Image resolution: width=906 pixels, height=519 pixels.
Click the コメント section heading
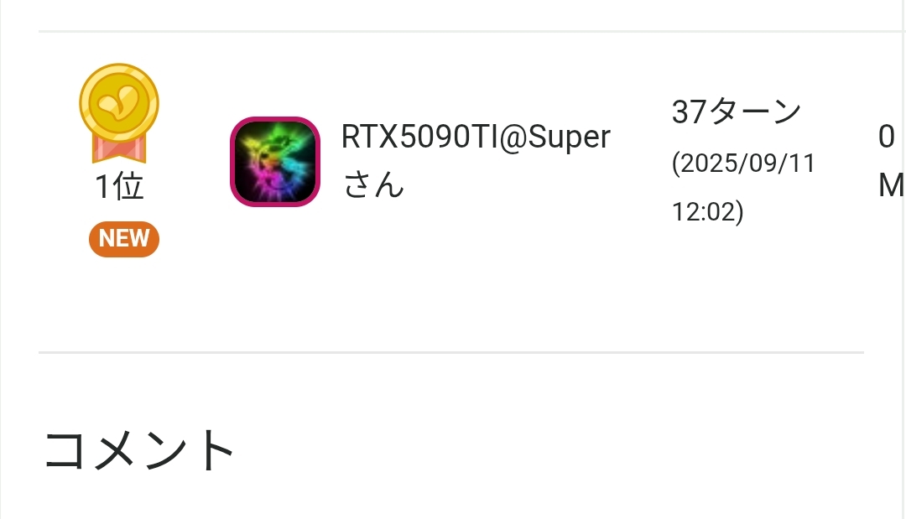tap(138, 450)
